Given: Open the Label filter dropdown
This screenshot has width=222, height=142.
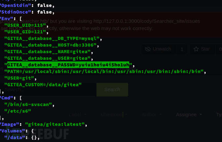Looking at the screenshot, I should point(77,115).
